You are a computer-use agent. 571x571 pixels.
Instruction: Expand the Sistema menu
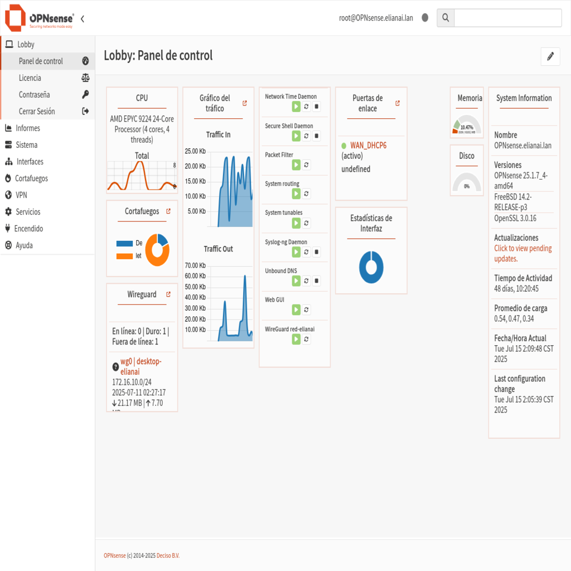click(x=47, y=144)
